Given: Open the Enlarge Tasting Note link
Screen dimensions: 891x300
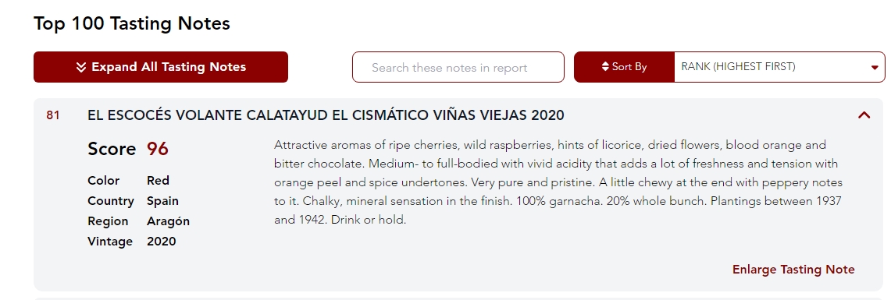Looking at the screenshot, I should (793, 270).
